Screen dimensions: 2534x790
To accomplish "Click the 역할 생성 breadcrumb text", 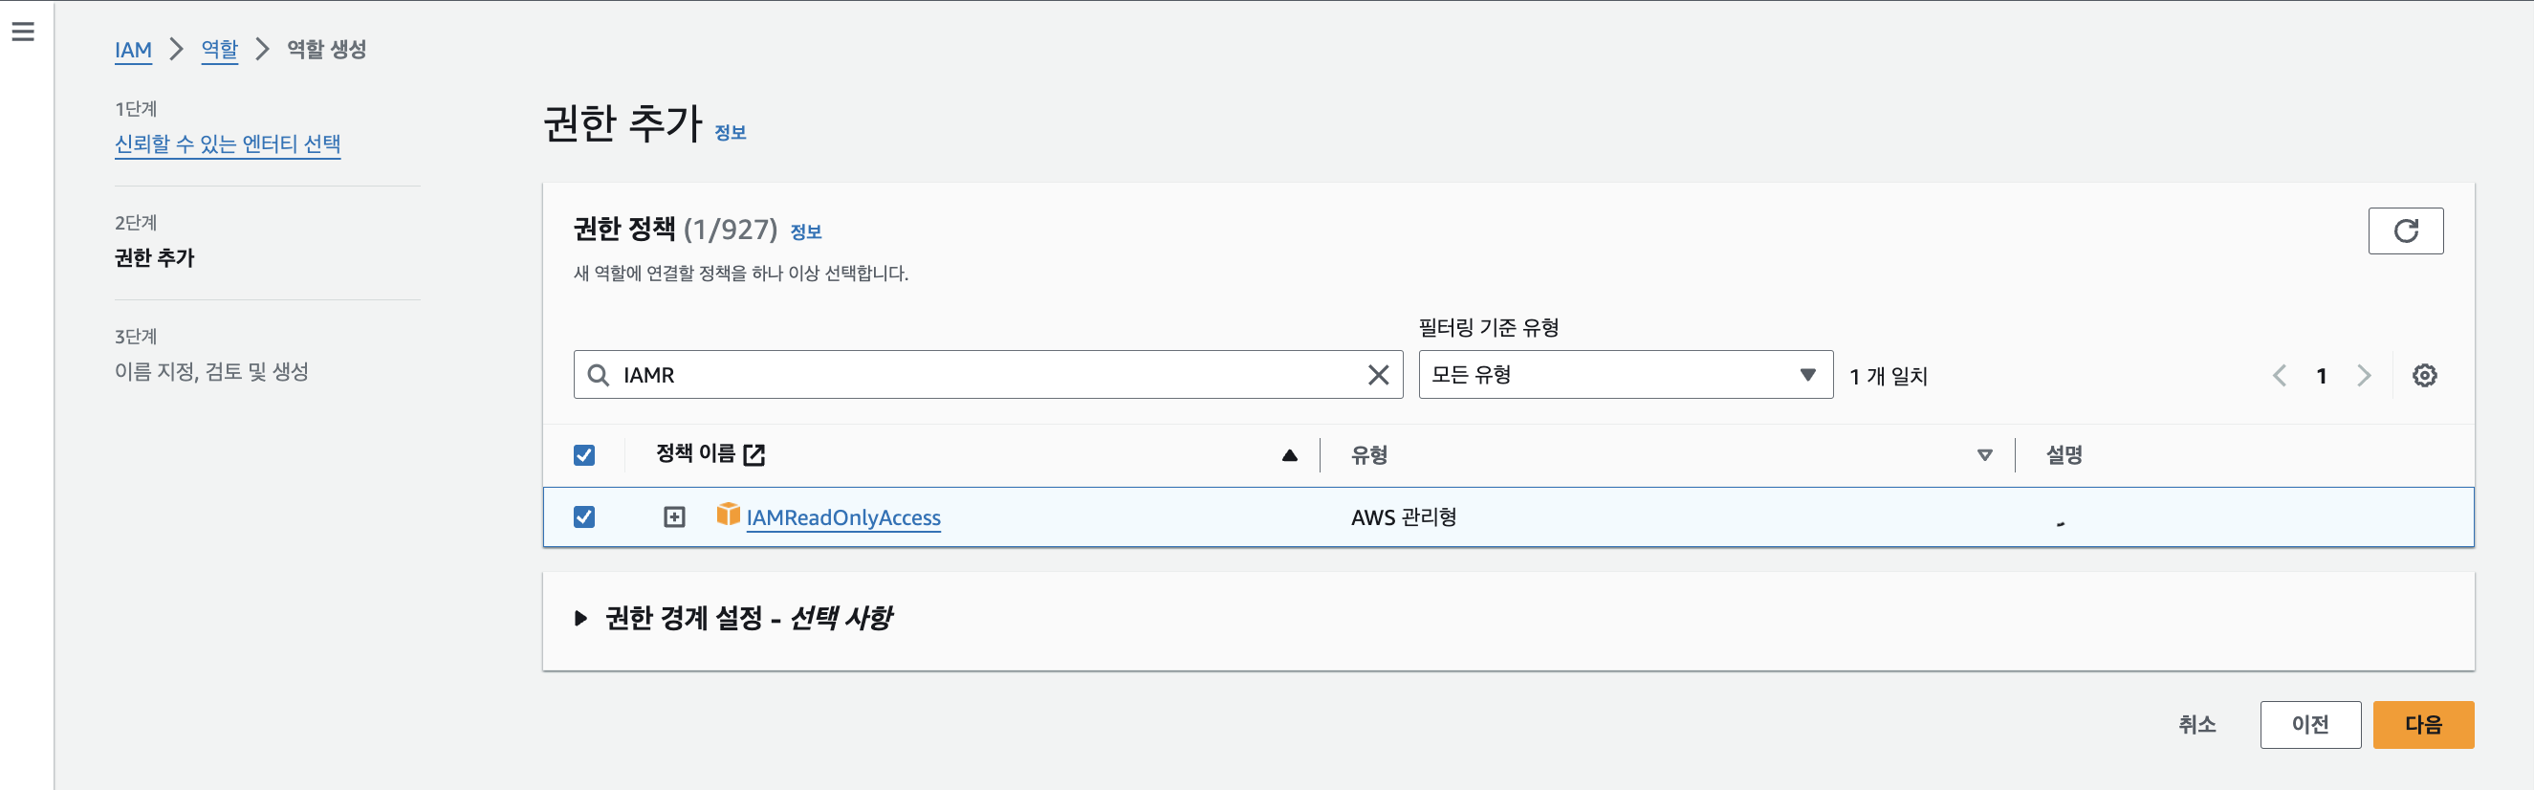I will click(327, 49).
